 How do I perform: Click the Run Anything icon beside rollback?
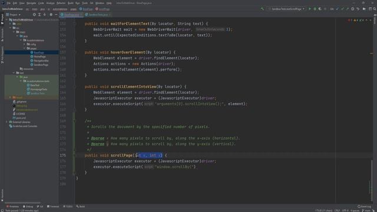point(364,9)
